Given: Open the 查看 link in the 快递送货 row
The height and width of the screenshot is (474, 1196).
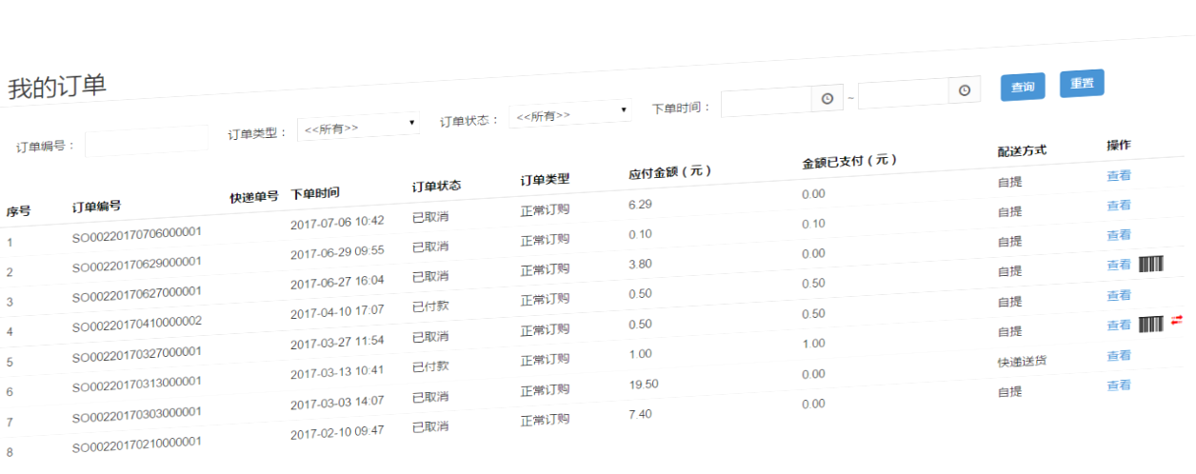Looking at the screenshot, I should pos(1118,356).
